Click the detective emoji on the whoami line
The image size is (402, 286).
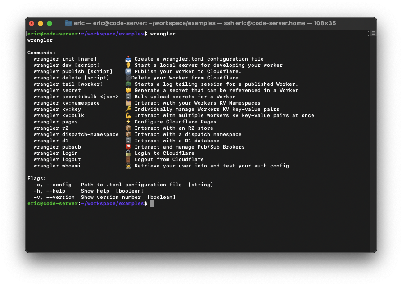pyautogui.click(x=128, y=166)
